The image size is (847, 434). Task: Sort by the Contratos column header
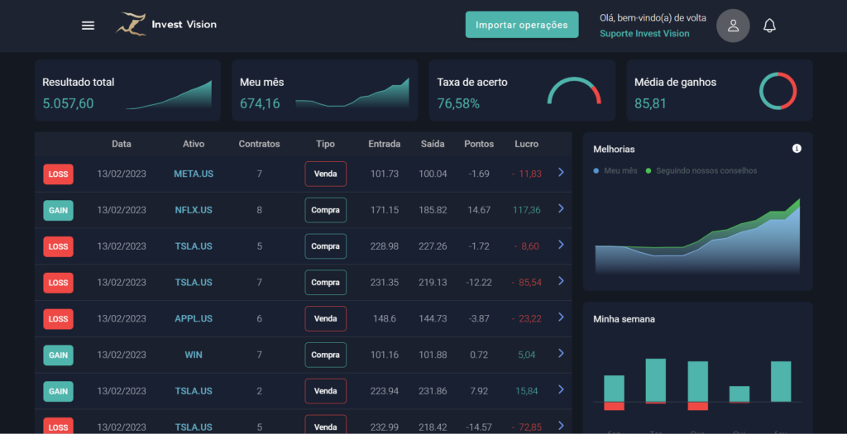click(x=259, y=144)
